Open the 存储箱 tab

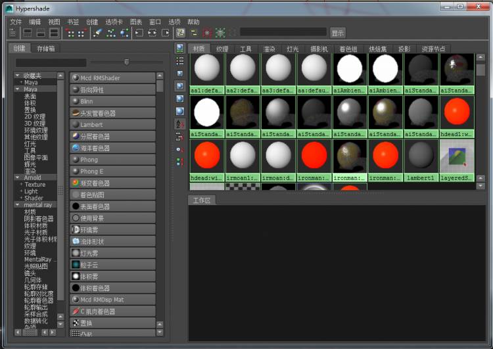point(45,49)
